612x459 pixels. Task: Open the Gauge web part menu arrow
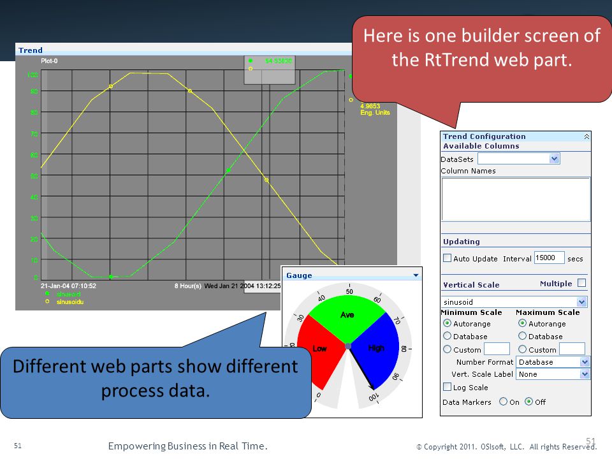pos(416,275)
